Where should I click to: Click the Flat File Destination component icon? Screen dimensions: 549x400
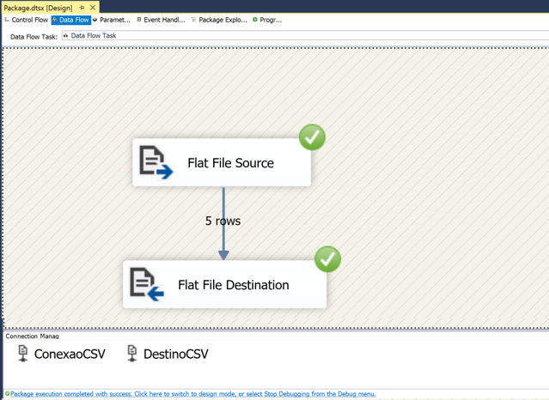pyautogui.click(x=147, y=284)
